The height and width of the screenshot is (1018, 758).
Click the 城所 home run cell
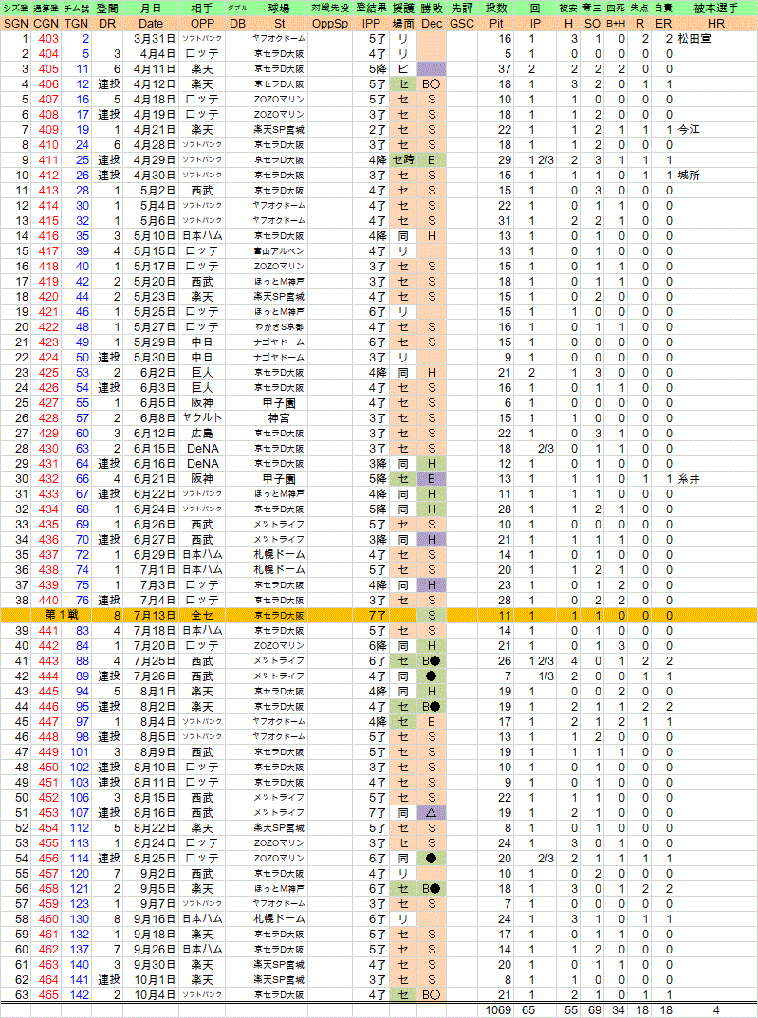tap(716, 176)
